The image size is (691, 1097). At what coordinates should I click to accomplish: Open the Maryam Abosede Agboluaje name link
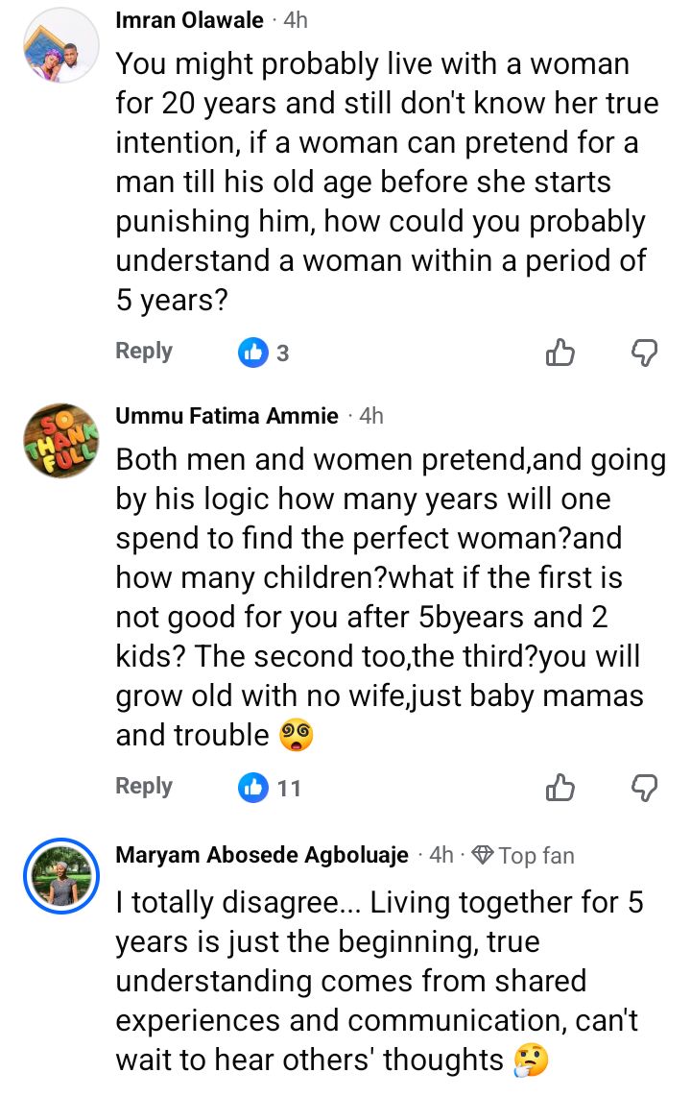[x=262, y=855]
